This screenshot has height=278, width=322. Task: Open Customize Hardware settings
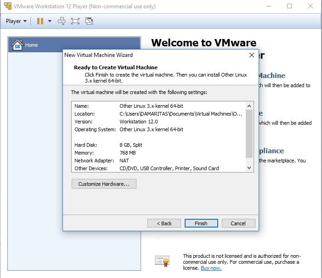[x=104, y=184]
